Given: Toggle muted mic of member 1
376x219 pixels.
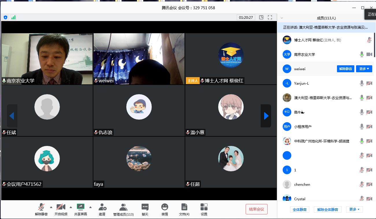Looking at the screenshot, I should pos(362,170).
